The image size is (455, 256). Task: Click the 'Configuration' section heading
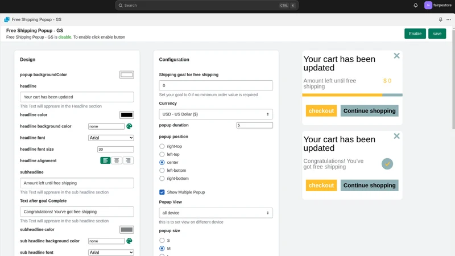coord(174,60)
